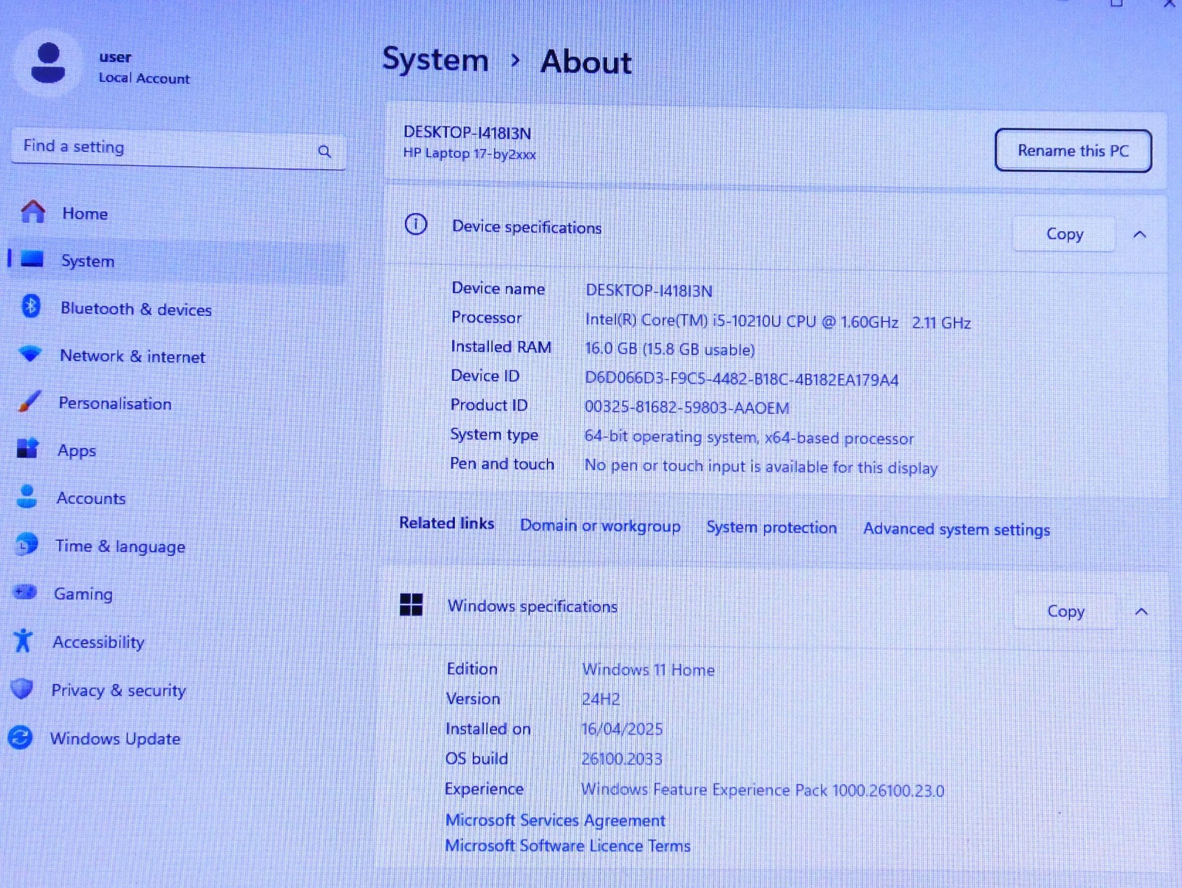
Task: Click the Installed on date 16/04/2025
Action: 622,729
